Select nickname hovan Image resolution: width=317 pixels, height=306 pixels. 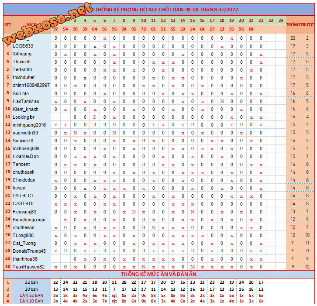[19, 188]
